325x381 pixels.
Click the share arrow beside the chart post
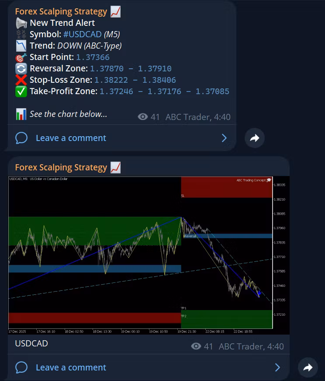308,367
